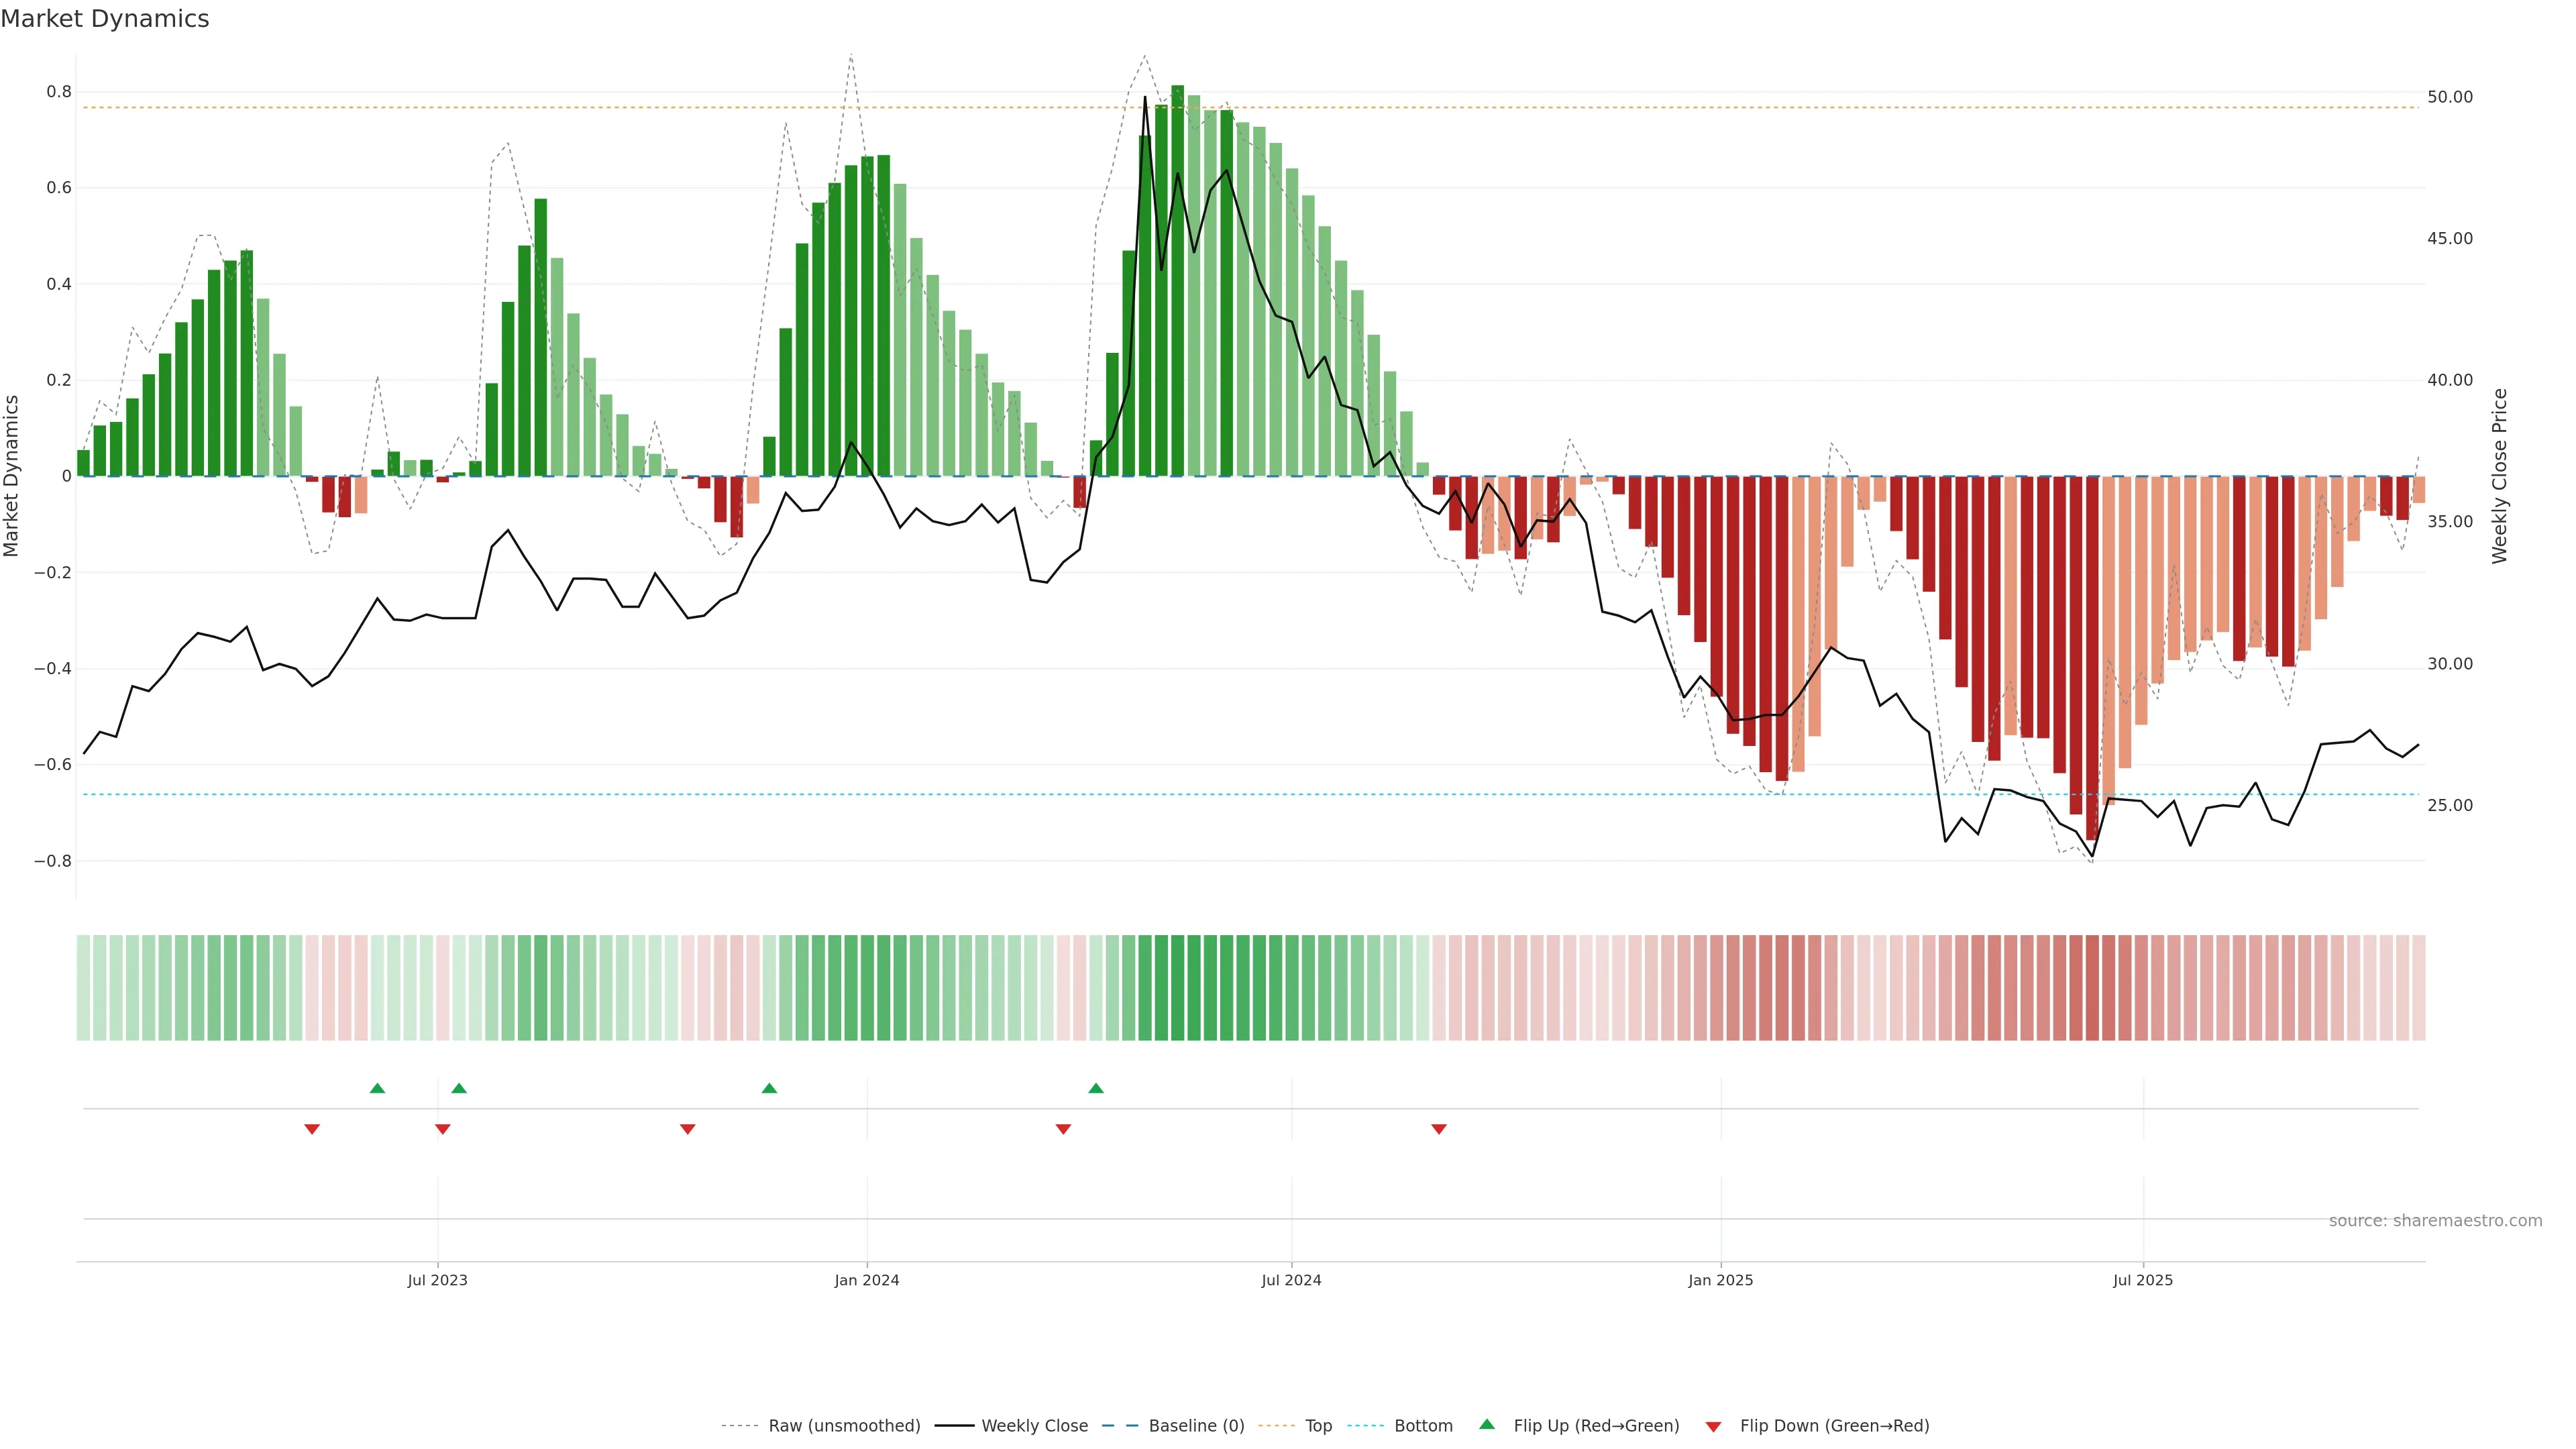
Task: Click the first green flip-up triangle marker
Action: pos(377,1088)
